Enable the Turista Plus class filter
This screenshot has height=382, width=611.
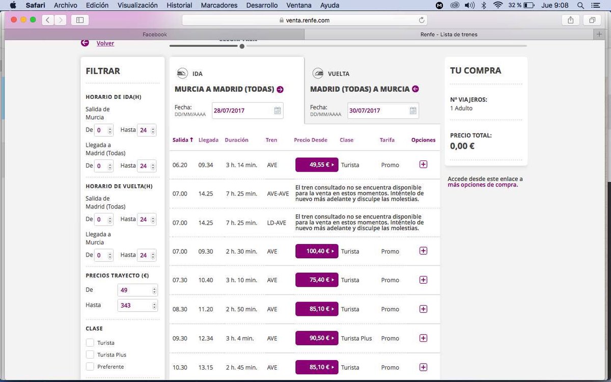(89, 354)
